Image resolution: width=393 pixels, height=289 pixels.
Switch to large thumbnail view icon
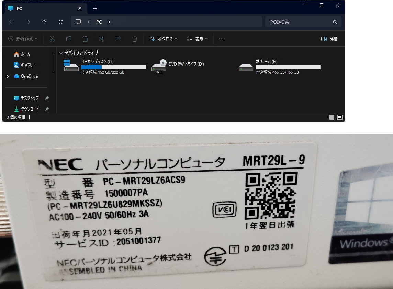(340, 117)
